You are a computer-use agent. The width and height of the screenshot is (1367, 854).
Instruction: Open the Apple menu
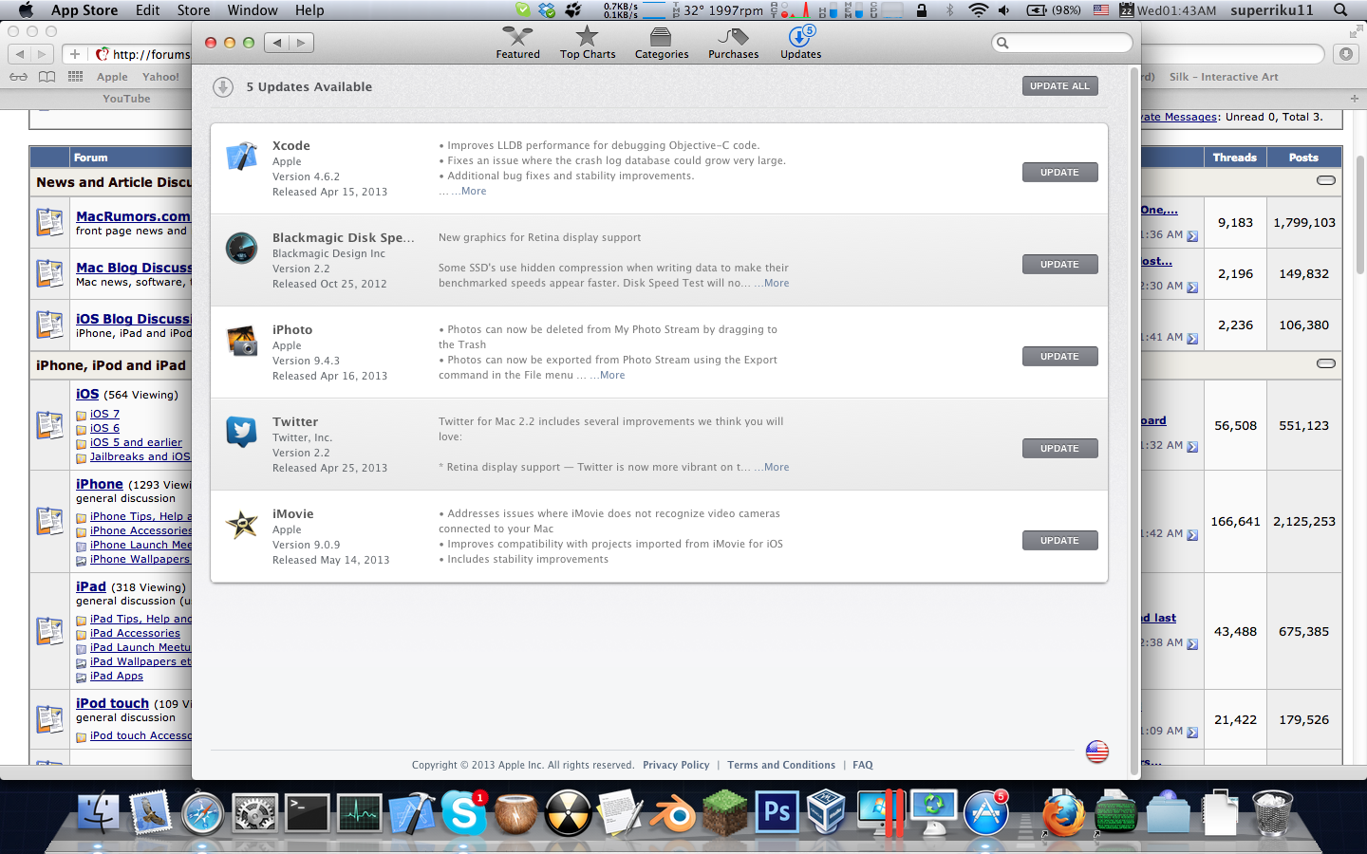pyautogui.click(x=26, y=10)
